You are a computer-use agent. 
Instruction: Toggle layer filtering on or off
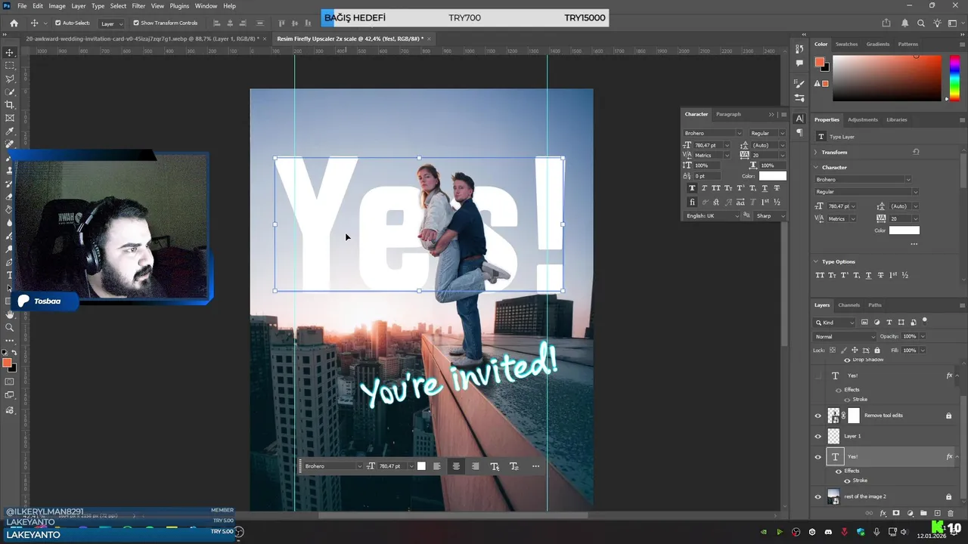tap(924, 321)
